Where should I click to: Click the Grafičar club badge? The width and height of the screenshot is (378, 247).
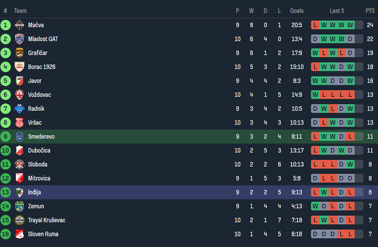click(19, 53)
